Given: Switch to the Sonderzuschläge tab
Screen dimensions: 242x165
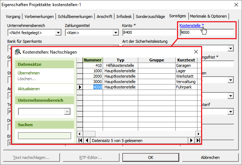Looking at the screenshot, I should click(151, 17).
